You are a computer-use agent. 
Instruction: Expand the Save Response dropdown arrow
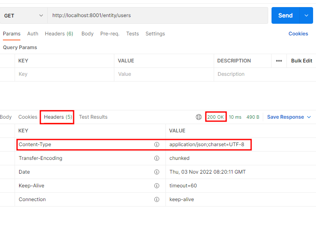point(309,117)
